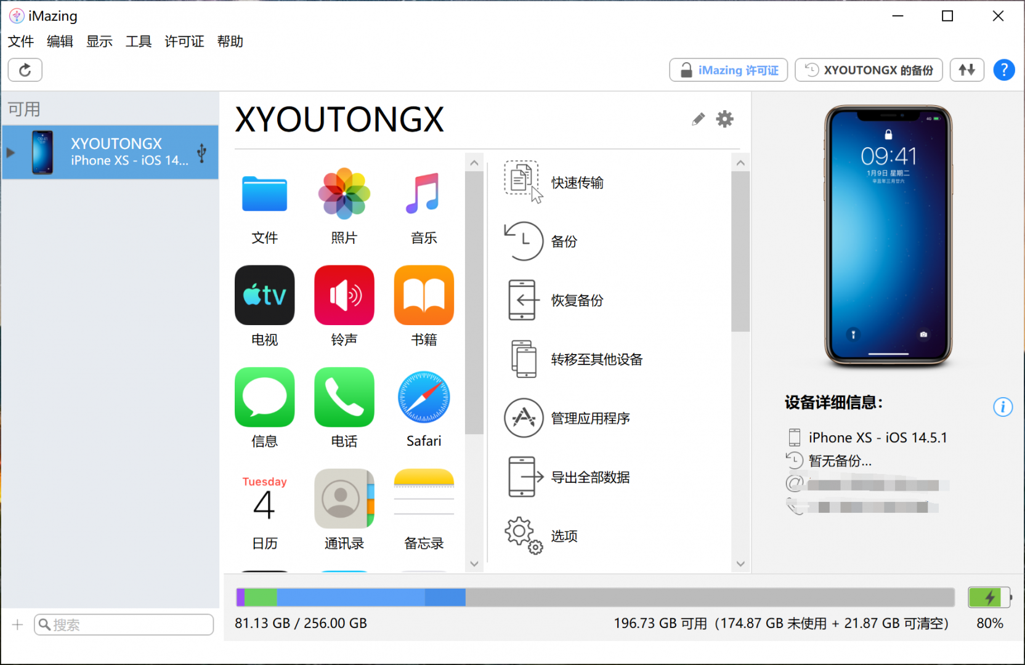
Task: Open the 文件 Files app icon
Action: 264,194
